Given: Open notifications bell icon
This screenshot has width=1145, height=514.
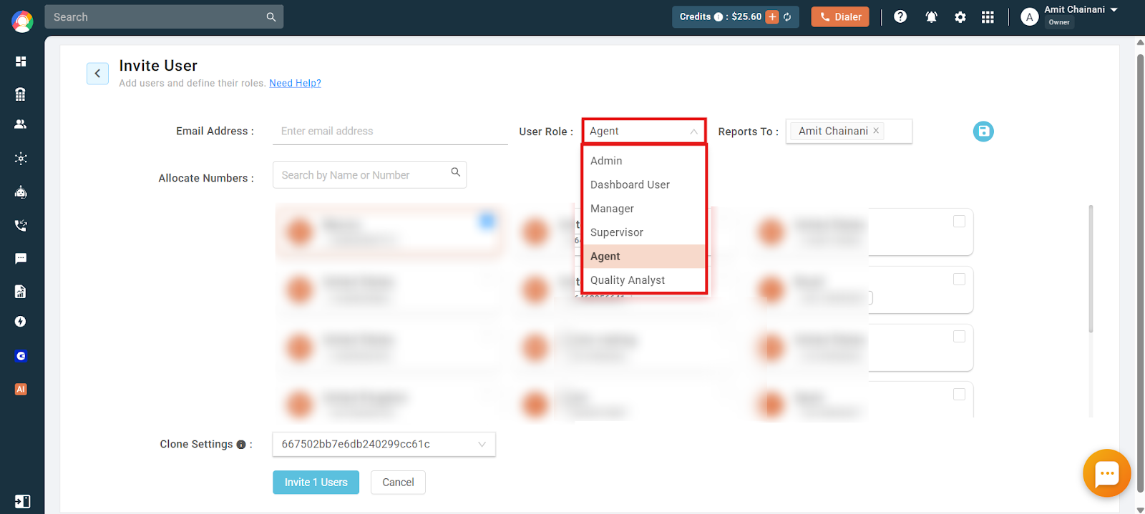Looking at the screenshot, I should [931, 17].
